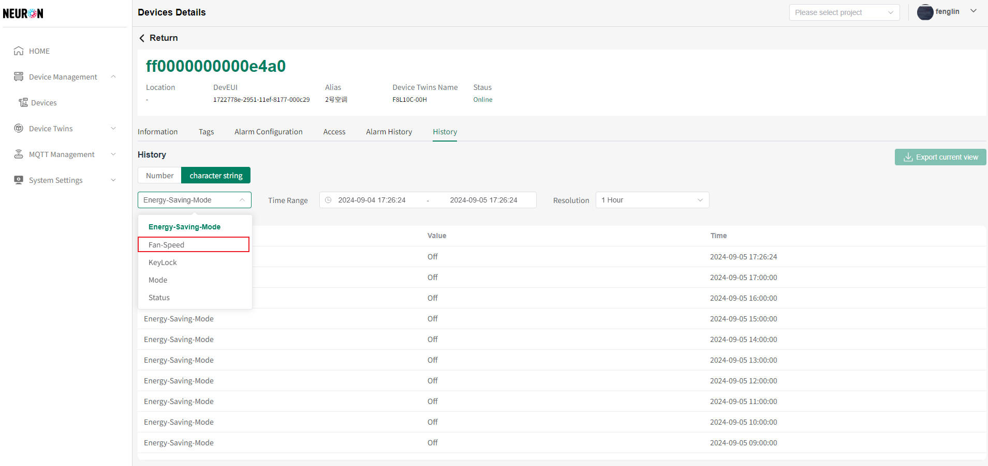Click the Devices sidebar icon
The height and width of the screenshot is (466, 988).
(x=23, y=102)
